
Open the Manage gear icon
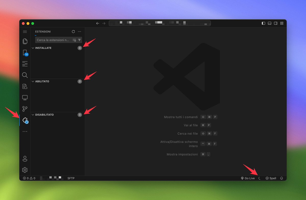pos(25,170)
